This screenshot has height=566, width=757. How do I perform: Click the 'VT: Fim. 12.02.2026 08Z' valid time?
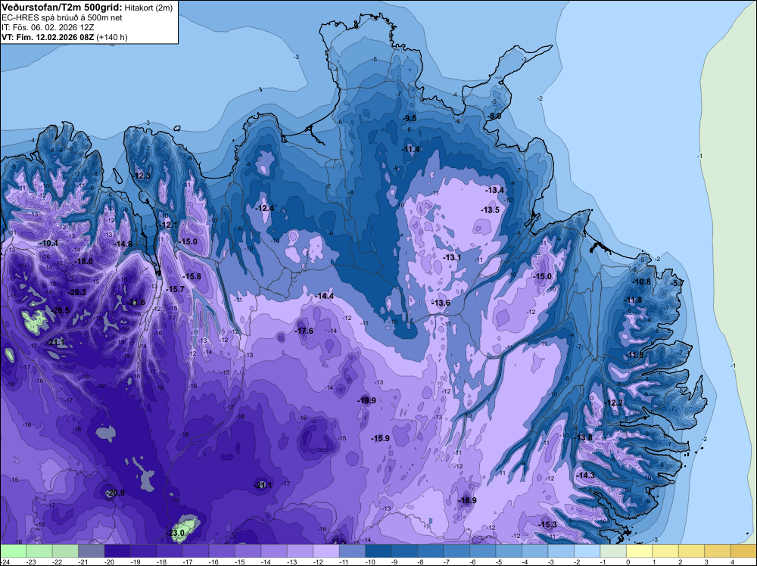pyautogui.click(x=48, y=37)
